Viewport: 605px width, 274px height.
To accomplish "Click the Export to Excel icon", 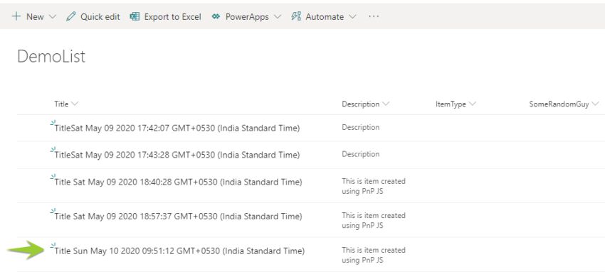I will (135, 16).
